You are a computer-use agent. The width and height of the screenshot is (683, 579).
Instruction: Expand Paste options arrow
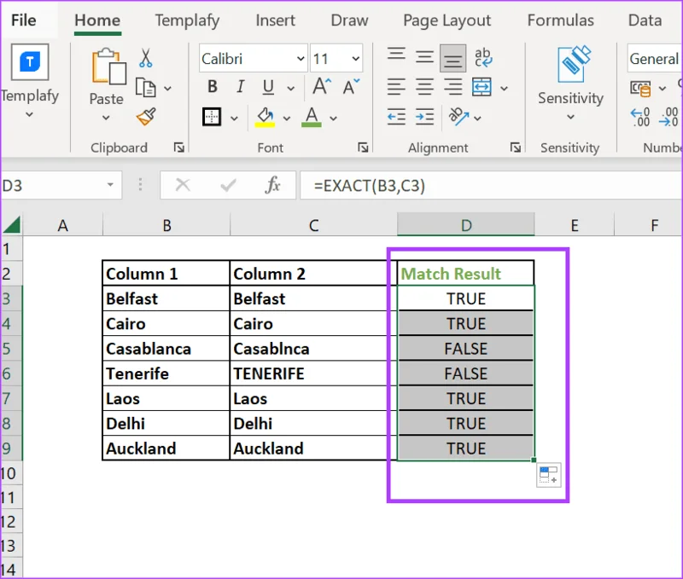(x=106, y=118)
